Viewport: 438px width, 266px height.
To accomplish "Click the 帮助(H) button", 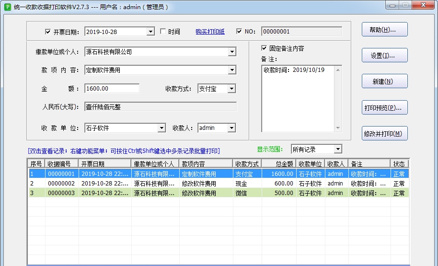I will 384,30.
